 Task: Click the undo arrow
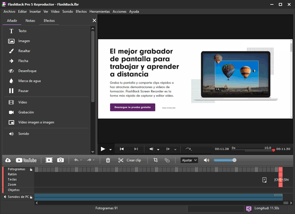76,160
